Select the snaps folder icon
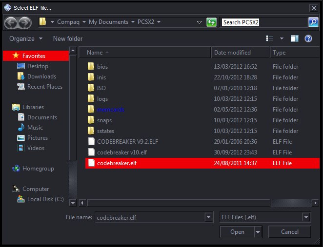Screen dimensions: 323x247 pyautogui.click(x=91, y=120)
